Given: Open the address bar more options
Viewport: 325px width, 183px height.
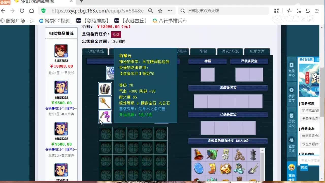Looking at the screenshot, I should click(170, 11).
